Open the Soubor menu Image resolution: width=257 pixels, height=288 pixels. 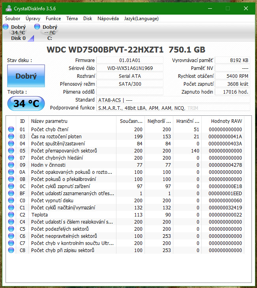click(13, 19)
